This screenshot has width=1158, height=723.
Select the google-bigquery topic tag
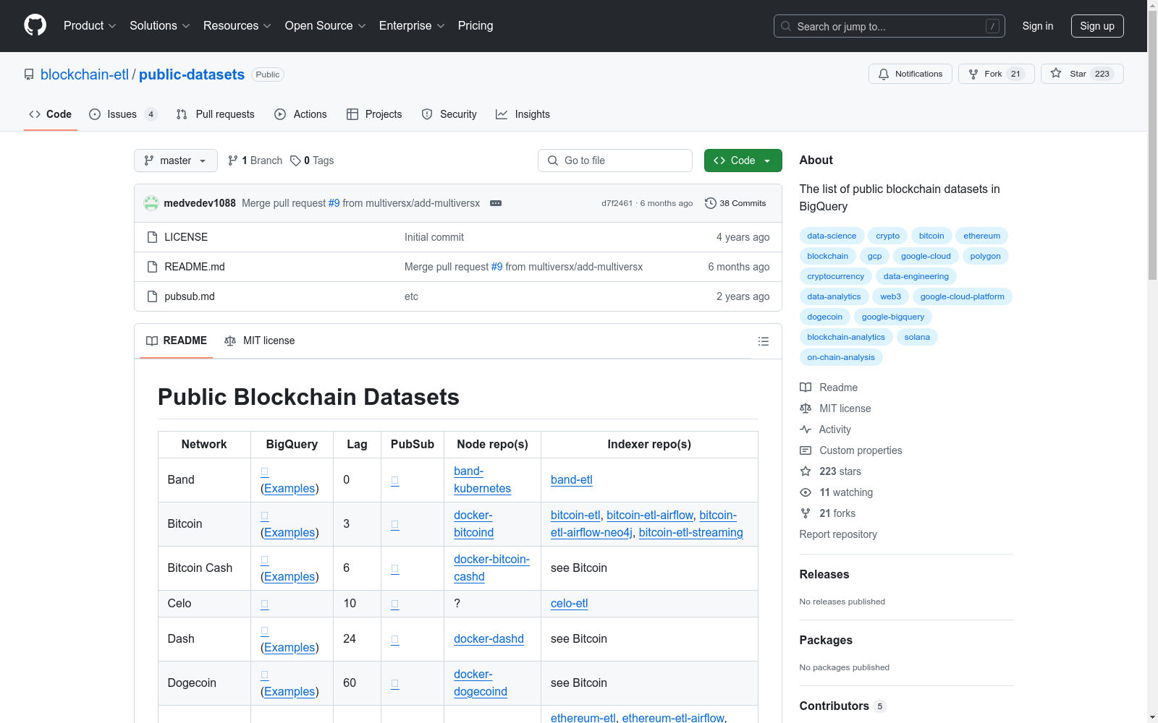[893, 317]
